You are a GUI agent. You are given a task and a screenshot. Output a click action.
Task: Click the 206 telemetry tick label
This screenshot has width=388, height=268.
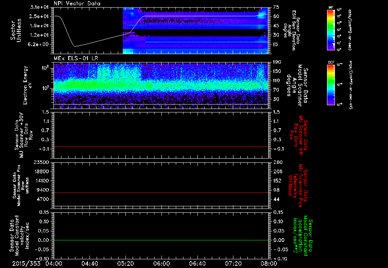click(277, 171)
